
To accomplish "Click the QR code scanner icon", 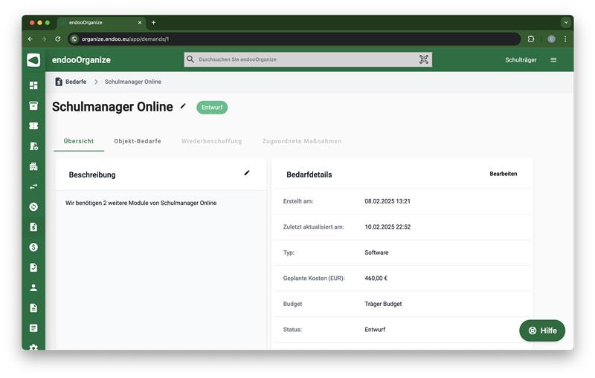I will tap(424, 59).
